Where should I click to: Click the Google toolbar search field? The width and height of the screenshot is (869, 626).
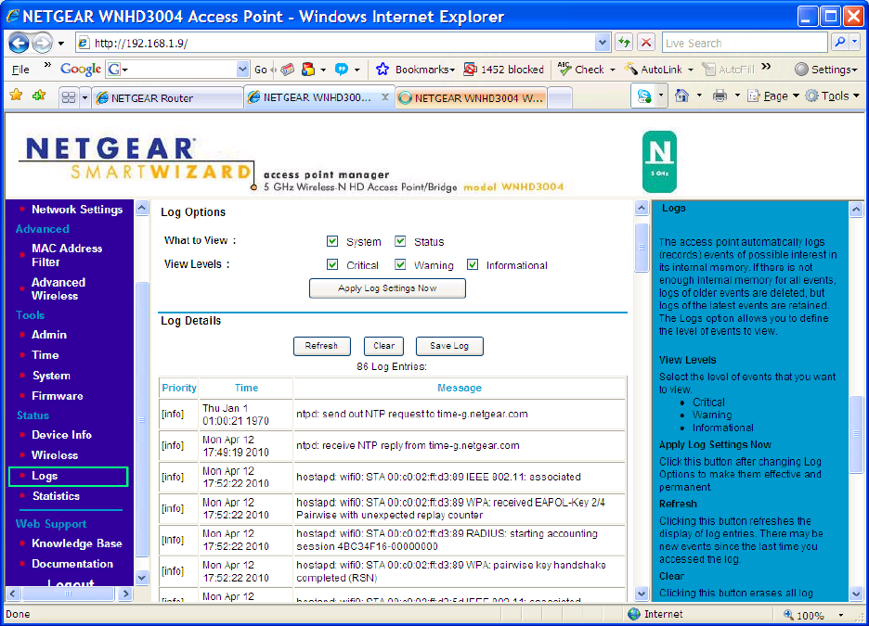178,70
